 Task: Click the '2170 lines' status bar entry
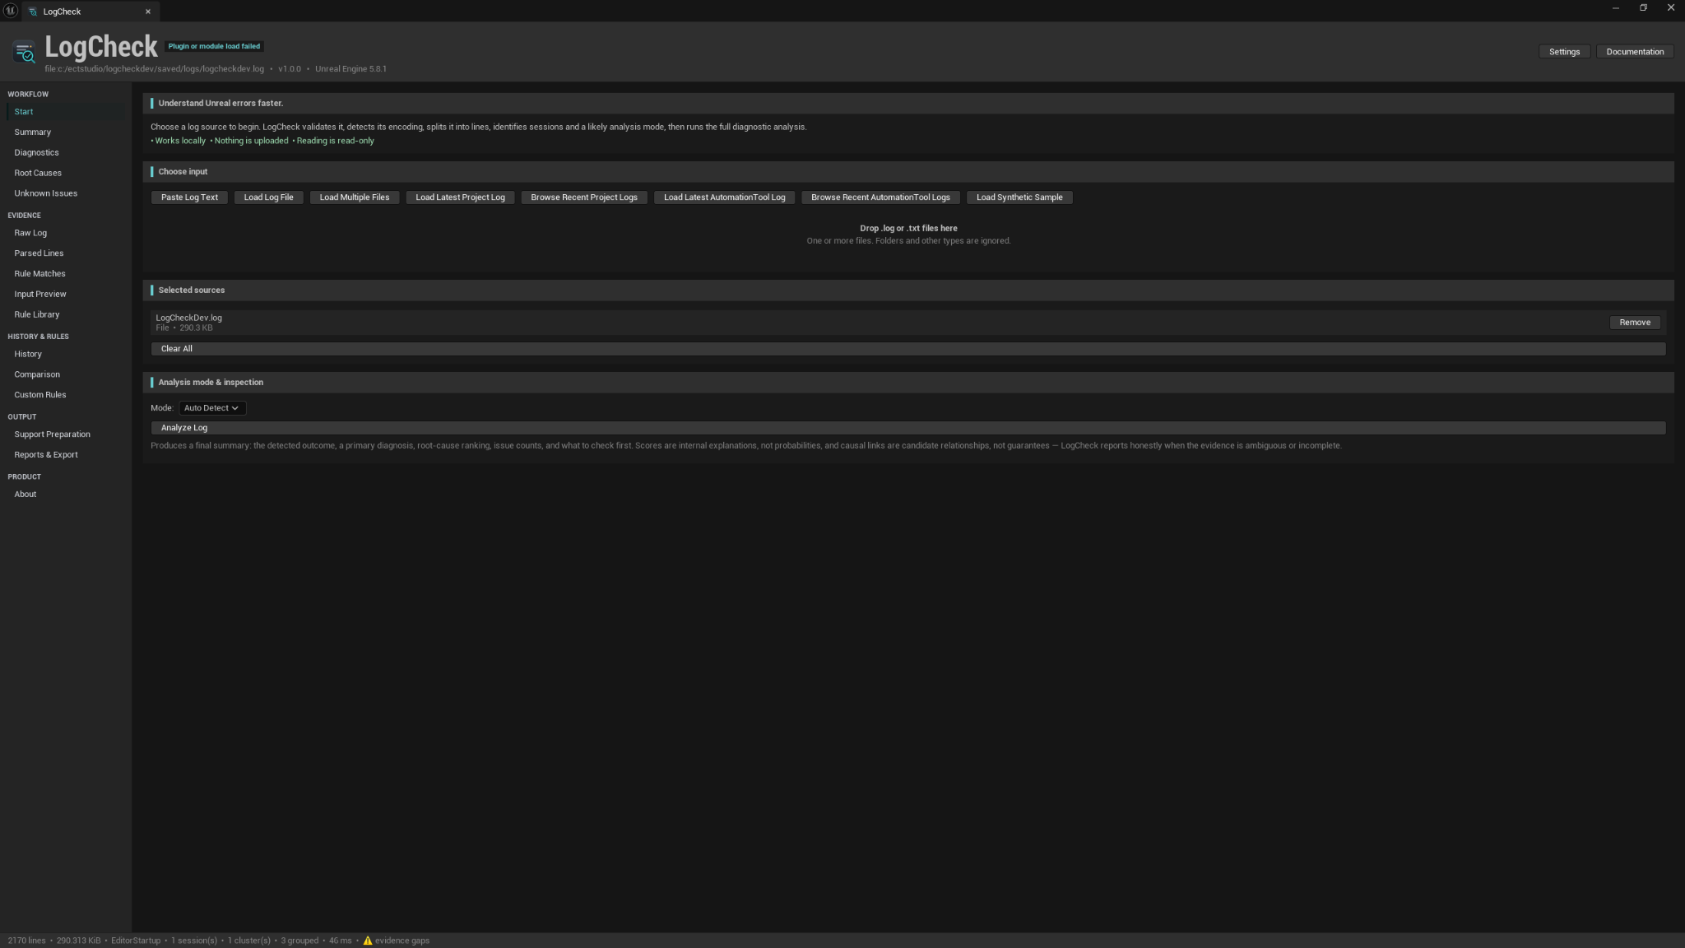pyautogui.click(x=27, y=941)
